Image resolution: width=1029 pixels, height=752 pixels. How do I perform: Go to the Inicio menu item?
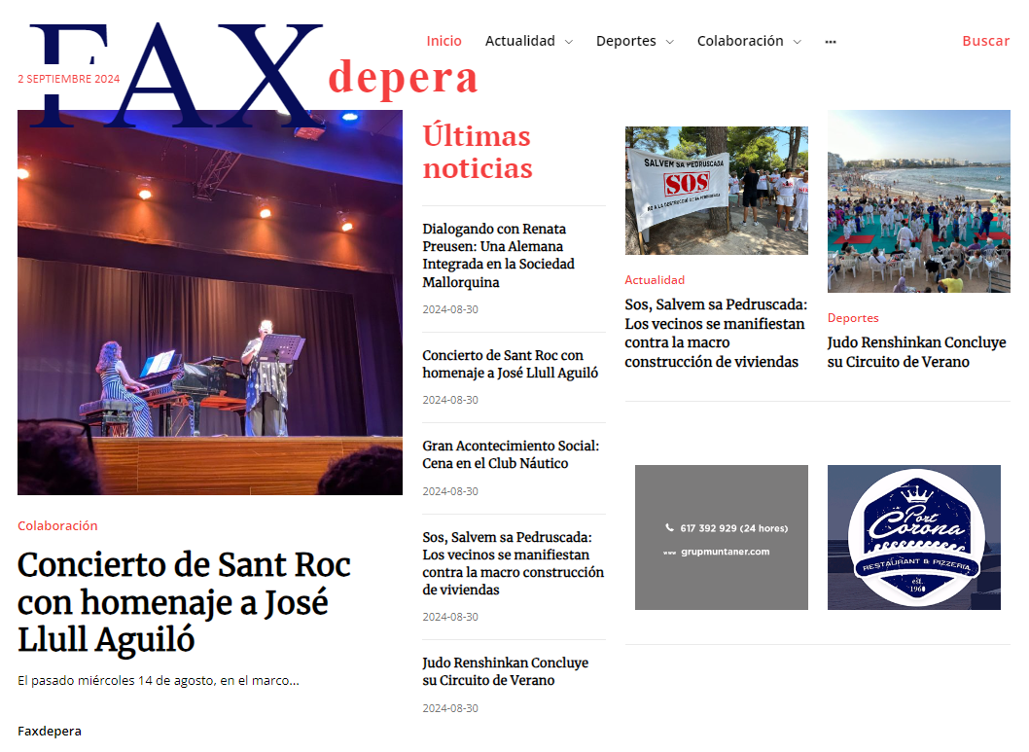[444, 41]
